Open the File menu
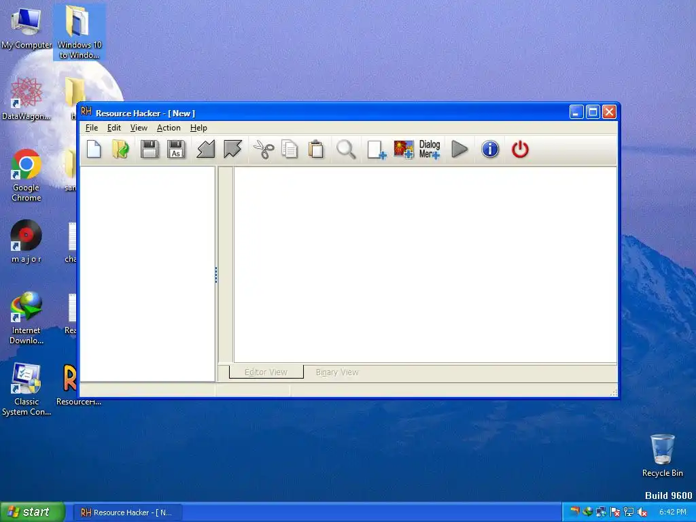Screen dimensions: 696x522 [x=92, y=128]
